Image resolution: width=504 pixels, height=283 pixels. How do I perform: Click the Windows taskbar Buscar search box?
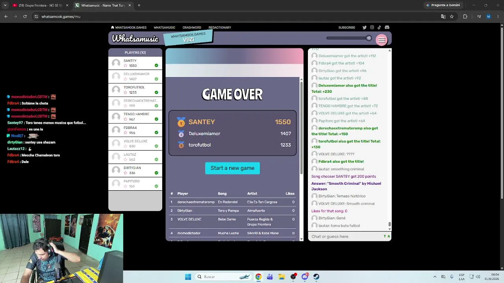coord(224,277)
